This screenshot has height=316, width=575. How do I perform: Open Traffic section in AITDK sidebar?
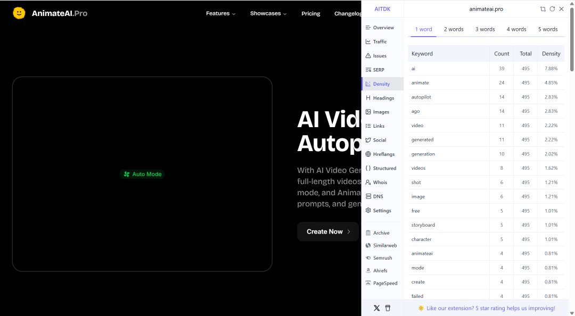[382, 42]
